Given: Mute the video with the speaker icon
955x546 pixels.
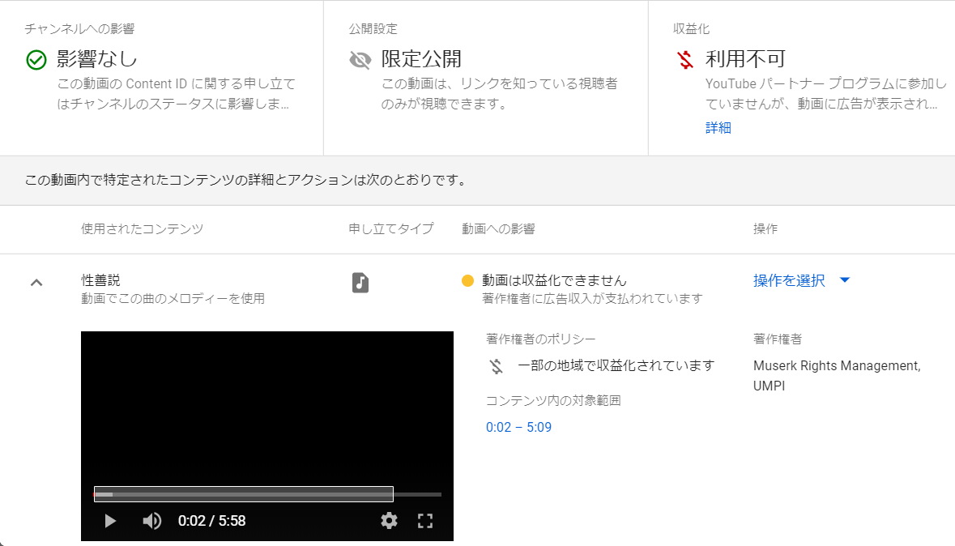Looking at the screenshot, I should pyautogui.click(x=151, y=521).
